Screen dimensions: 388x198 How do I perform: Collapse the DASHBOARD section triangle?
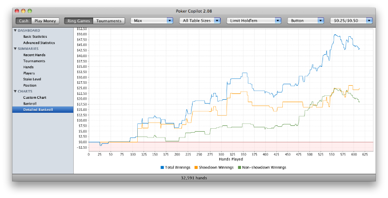click(15, 30)
